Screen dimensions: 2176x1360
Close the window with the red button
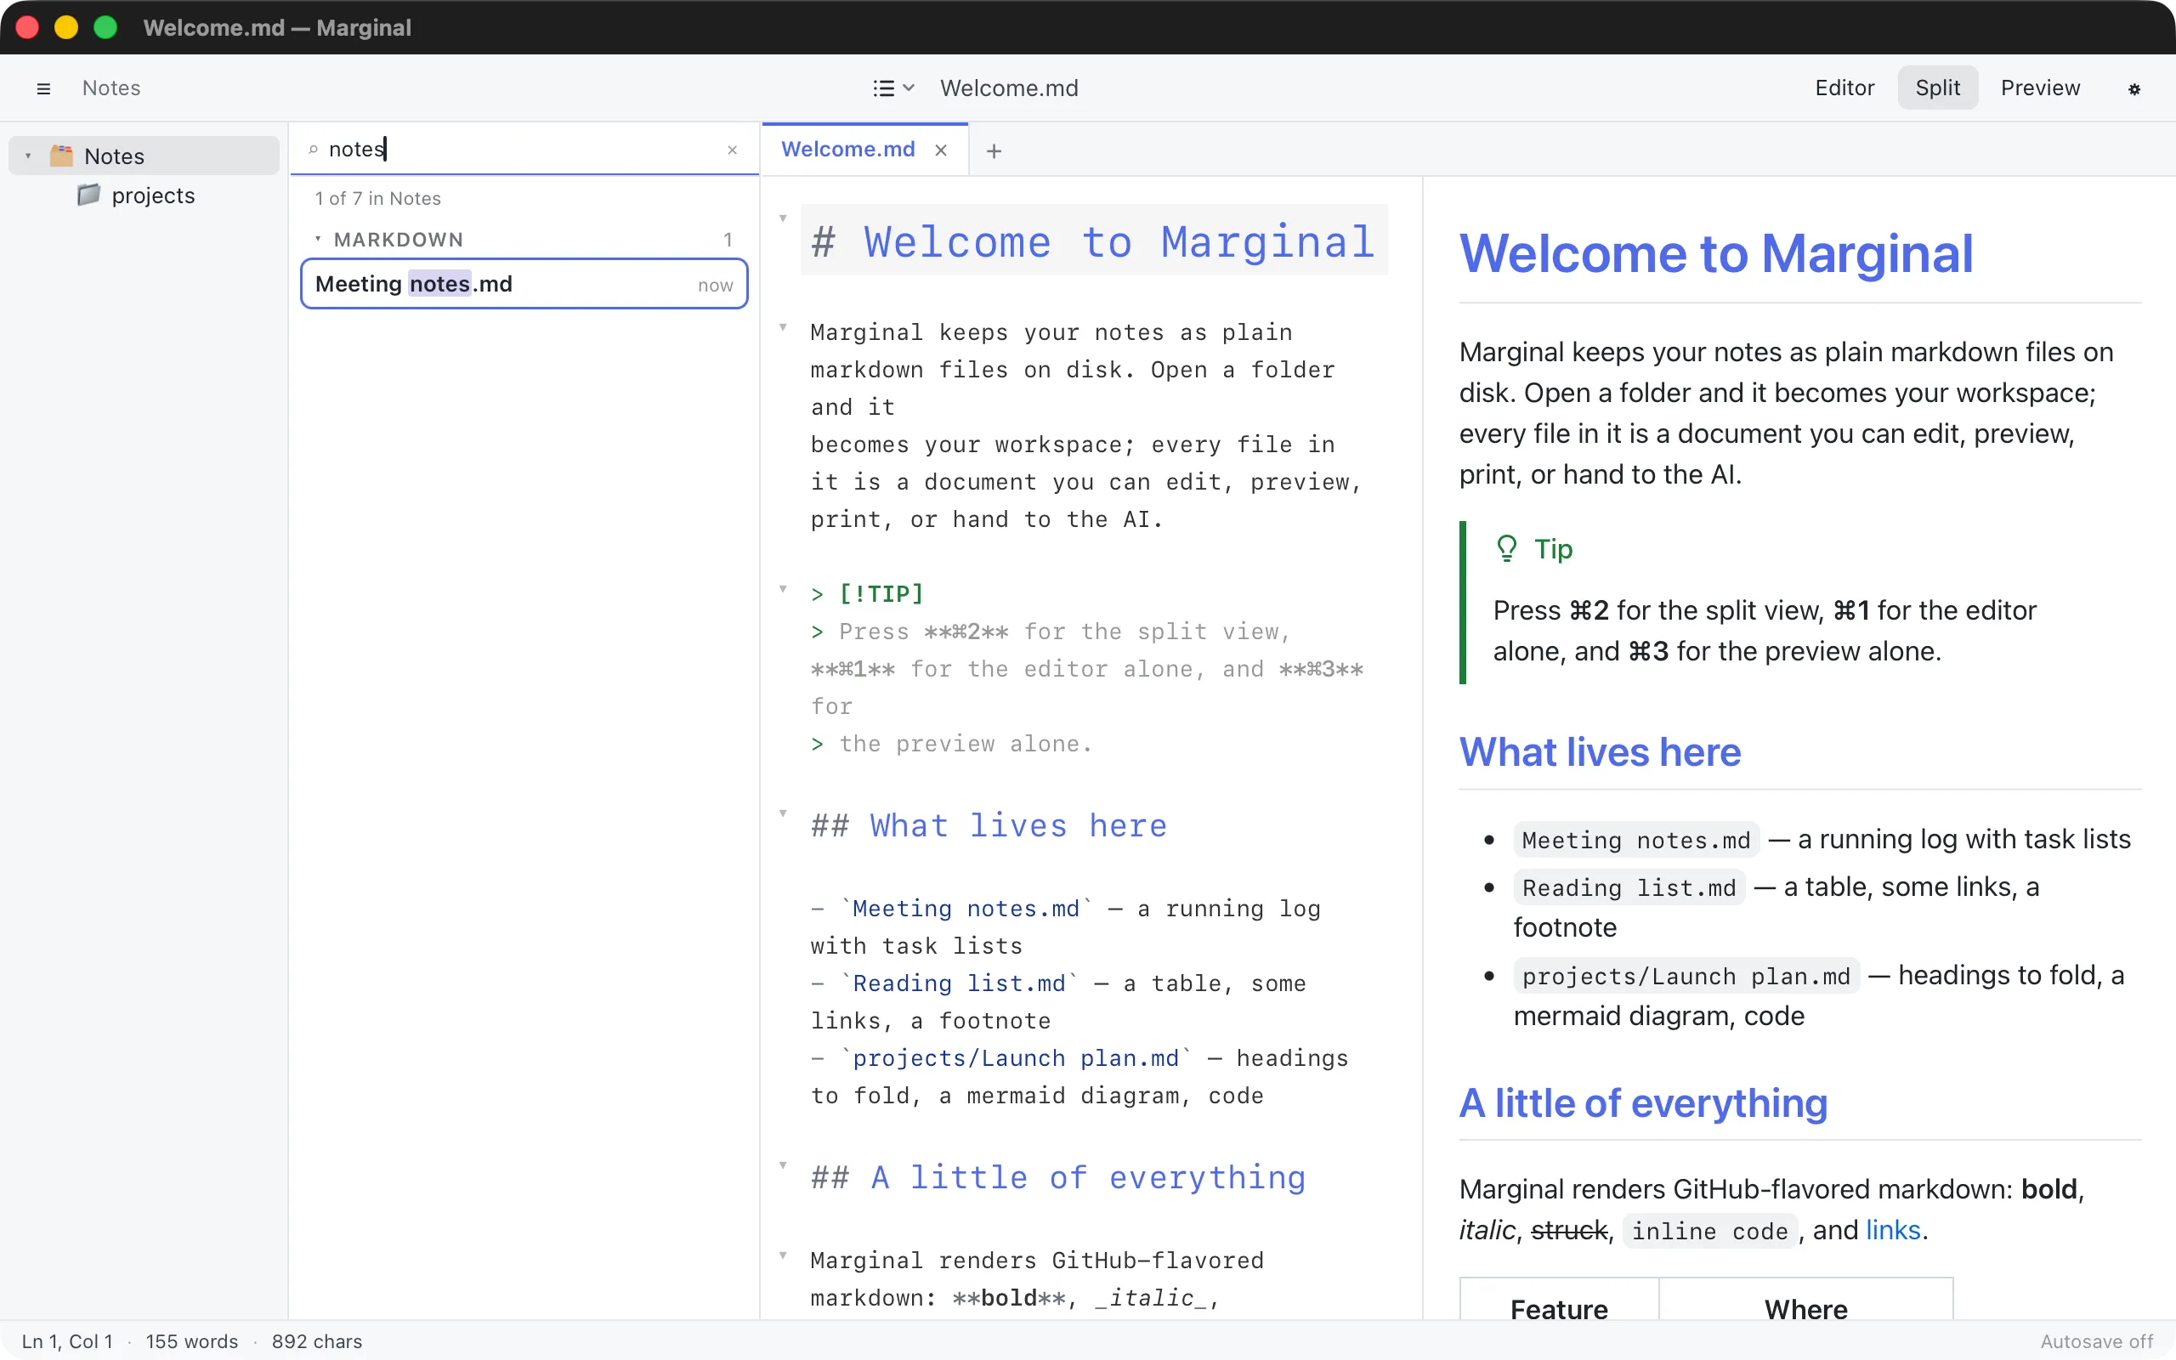pyautogui.click(x=27, y=28)
